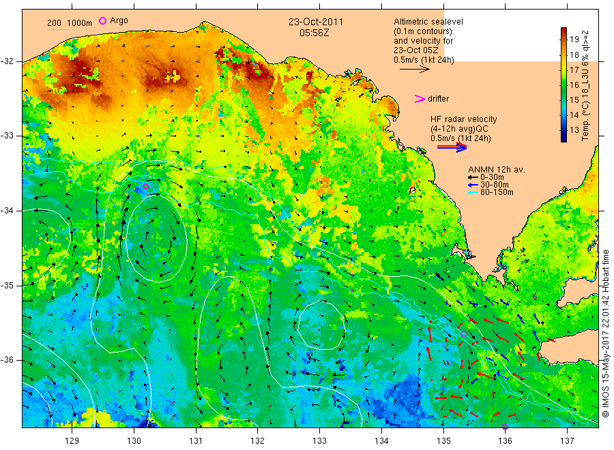Click '0.5m/s (1kt 24h)' under the HF radar legend

(x=460, y=138)
